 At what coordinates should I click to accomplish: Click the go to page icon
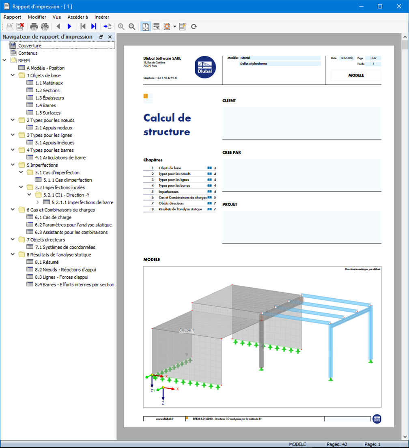click(108, 26)
